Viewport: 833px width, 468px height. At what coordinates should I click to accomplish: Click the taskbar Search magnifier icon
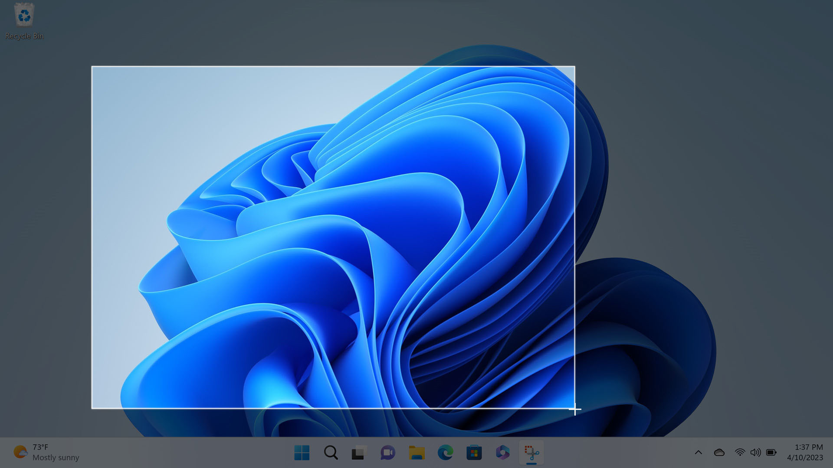(x=331, y=453)
